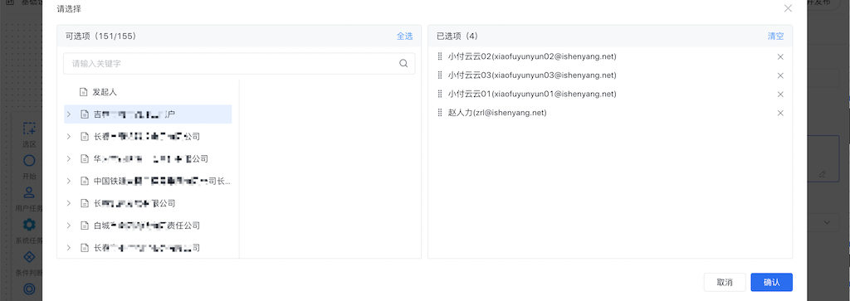This screenshot has height=301, width=850.
Task: Click 小付云云03(xiaofuyunyun03@ishenyang.net) entry
Action: point(532,75)
